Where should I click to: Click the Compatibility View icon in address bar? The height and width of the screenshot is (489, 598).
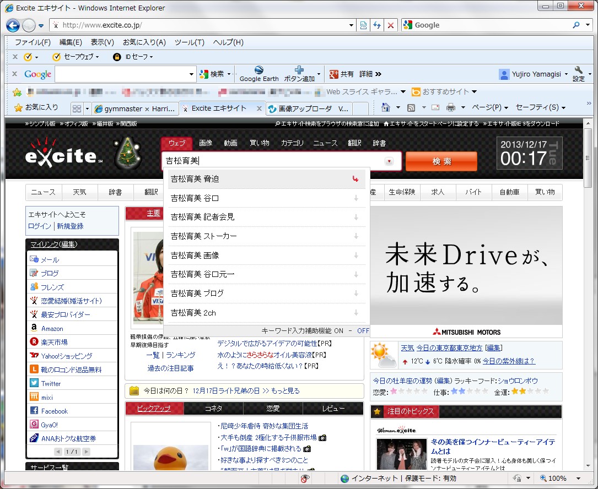coord(363,25)
